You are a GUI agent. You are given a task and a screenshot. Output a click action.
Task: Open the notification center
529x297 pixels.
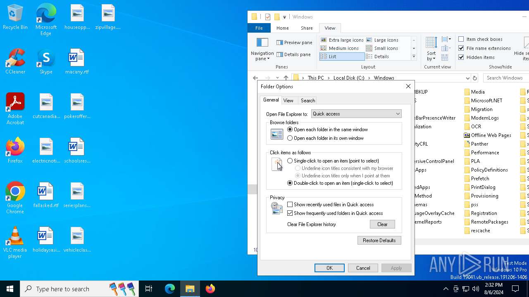[515, 289]
